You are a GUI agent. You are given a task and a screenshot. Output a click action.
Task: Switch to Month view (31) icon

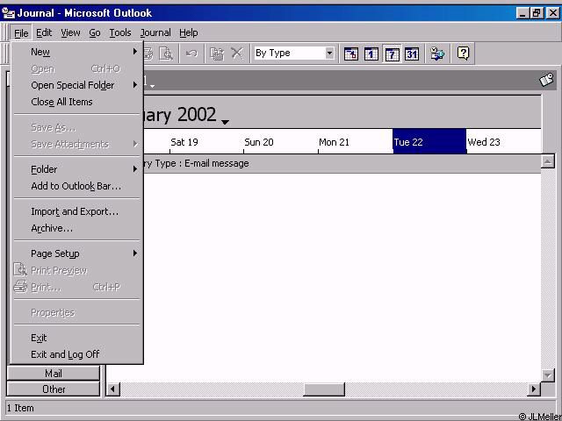click(412, 54)
